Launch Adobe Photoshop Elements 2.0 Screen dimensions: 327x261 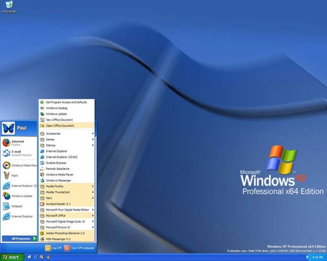click(66, 233)
